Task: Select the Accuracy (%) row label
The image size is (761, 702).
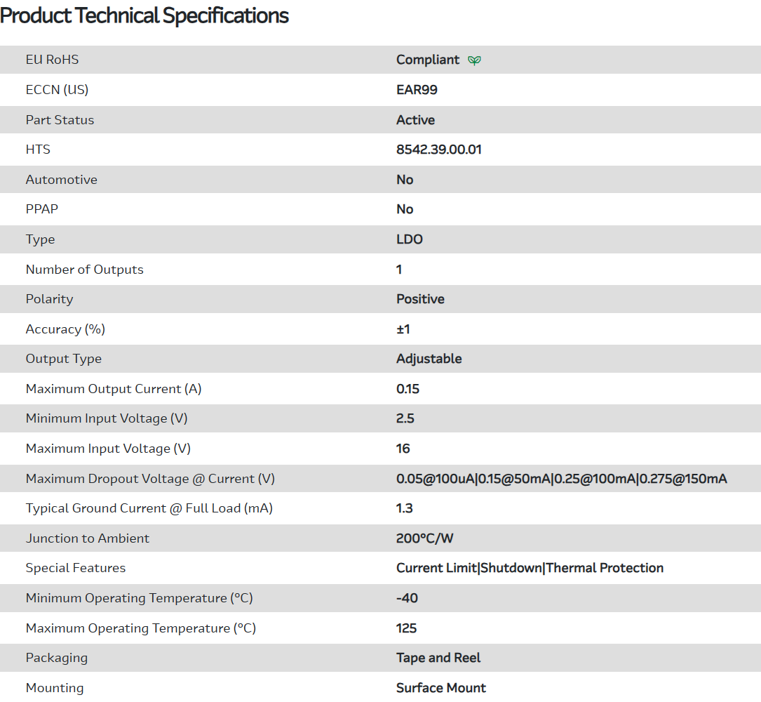Action: (65, 329)
